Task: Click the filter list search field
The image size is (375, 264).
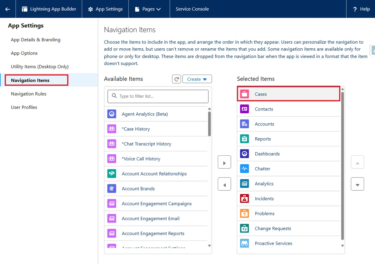Action: (158, 96)
